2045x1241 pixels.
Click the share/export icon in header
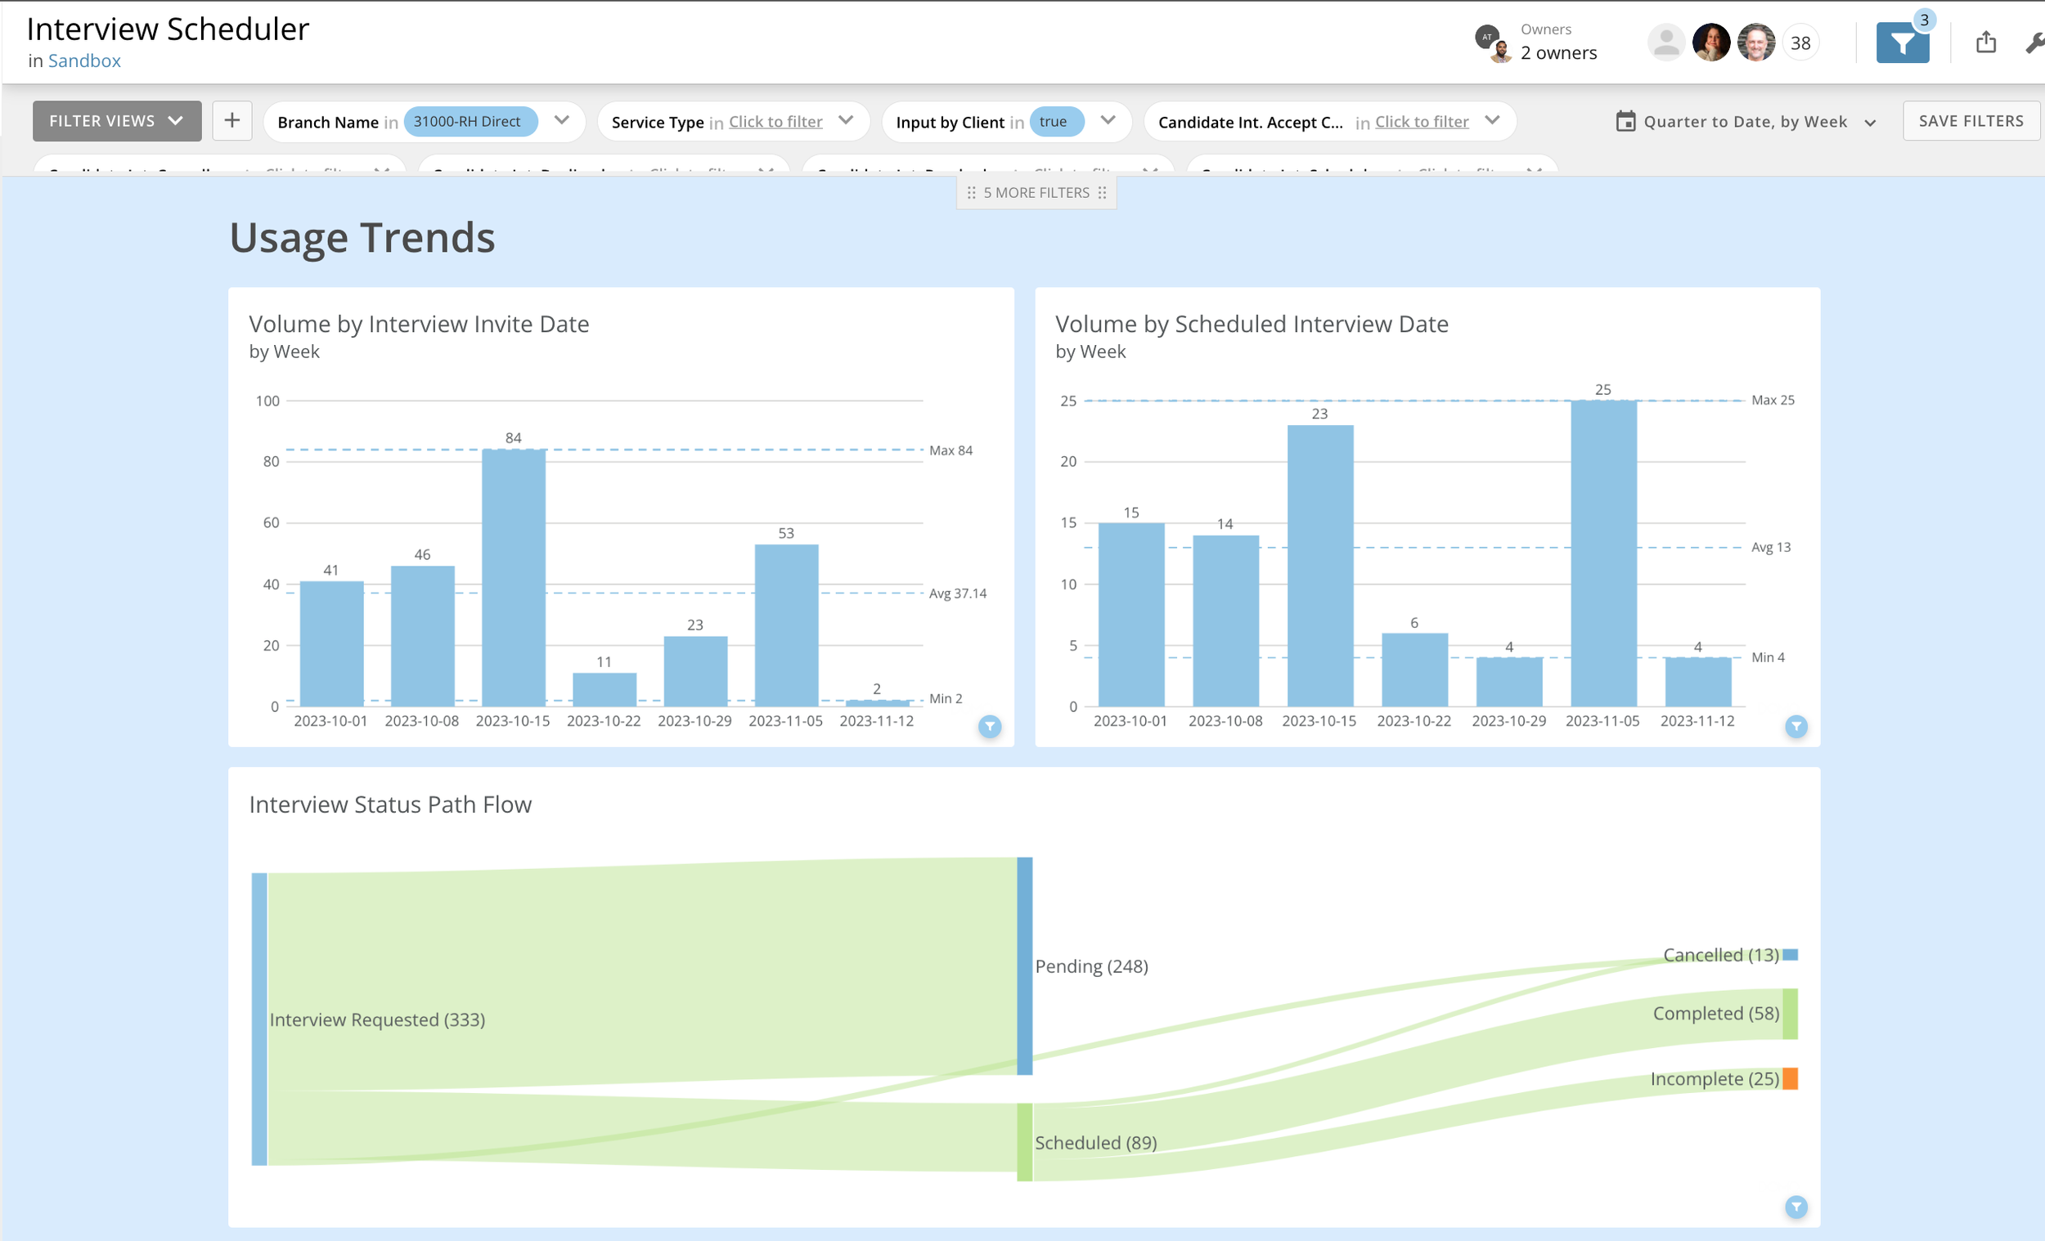coord(1985,43)
